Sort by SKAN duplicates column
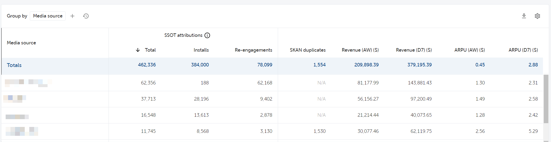The height and width of the screenshot is (142, 551). [307, 50]
